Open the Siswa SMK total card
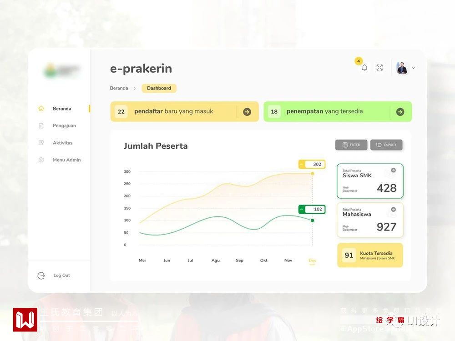455x341 pixels. 370,181
